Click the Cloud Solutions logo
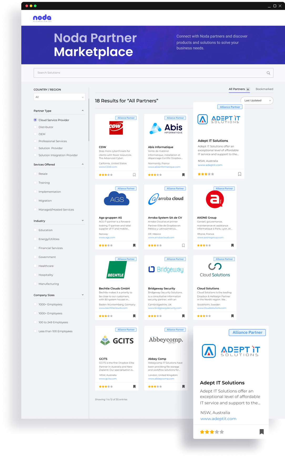This screenshot has height=458, width=285. [215, 270]
